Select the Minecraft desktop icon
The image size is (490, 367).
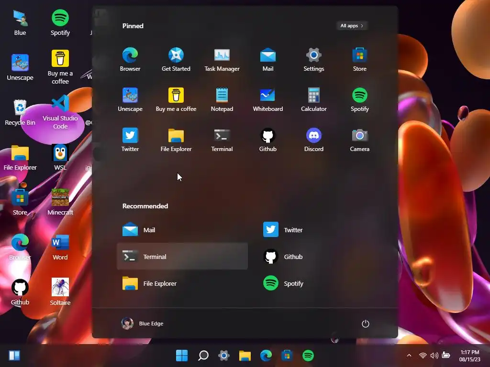pyautogui.click(x=60, y=203)
